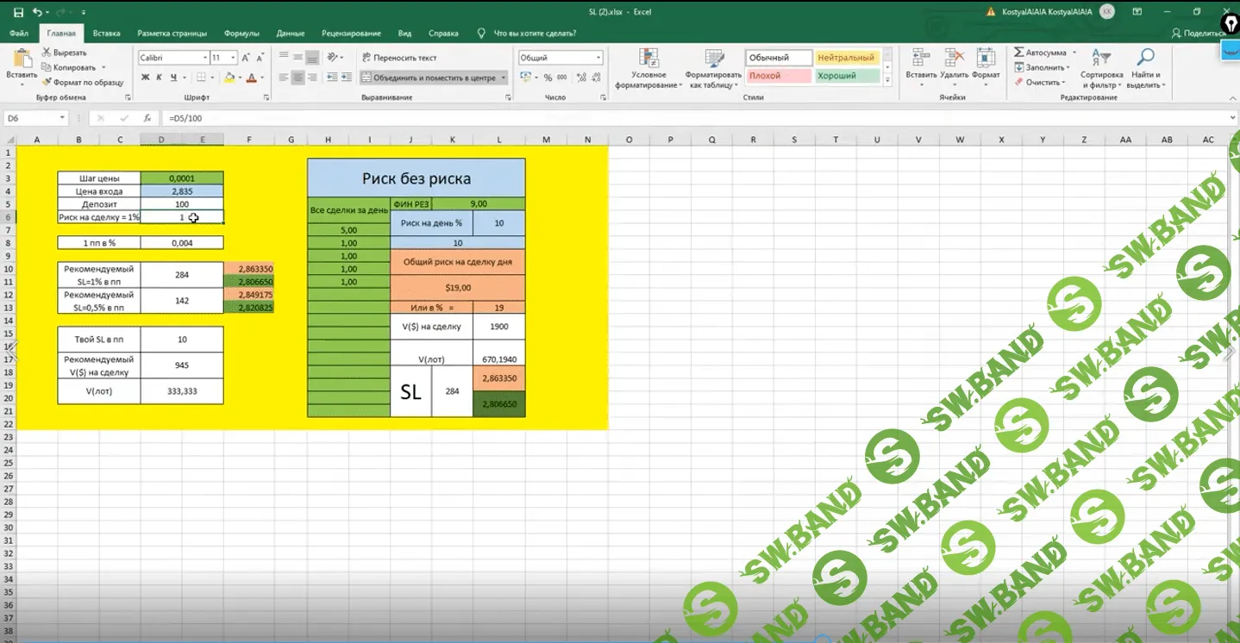Click the Format Painter brush icon
The width and height of the screenshot is (1240, 643).
[x=47, y=83]
